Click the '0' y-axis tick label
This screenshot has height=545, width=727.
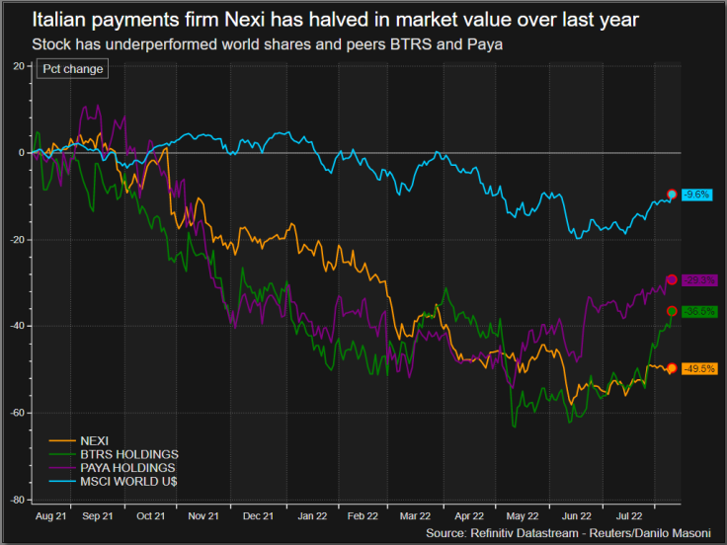(x=22, y=153)
